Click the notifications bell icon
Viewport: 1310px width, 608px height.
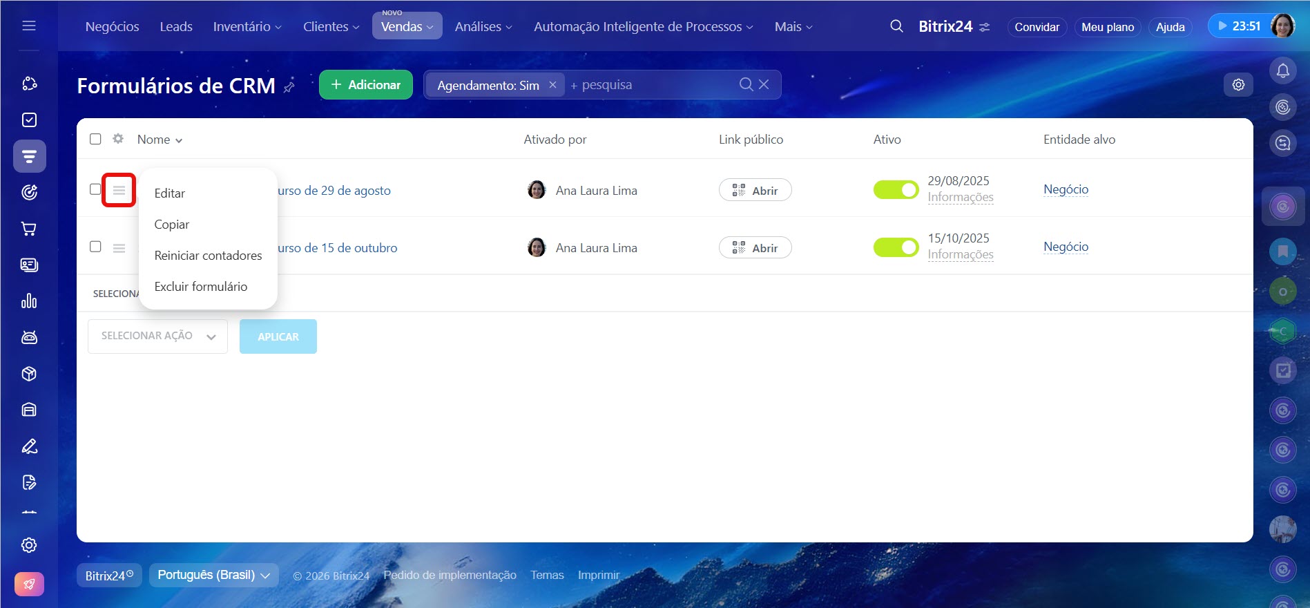[x=1282, y=70]
